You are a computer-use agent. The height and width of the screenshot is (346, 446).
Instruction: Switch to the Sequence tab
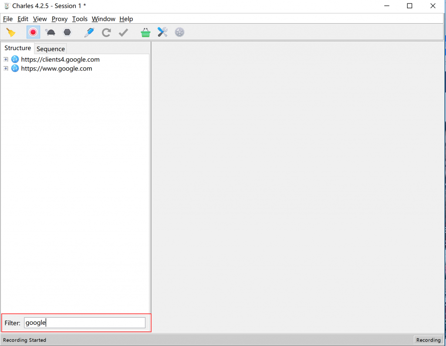pos(51,49)
